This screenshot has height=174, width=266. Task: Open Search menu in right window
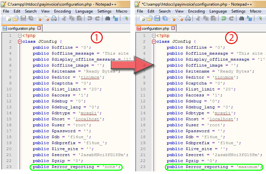165,11
